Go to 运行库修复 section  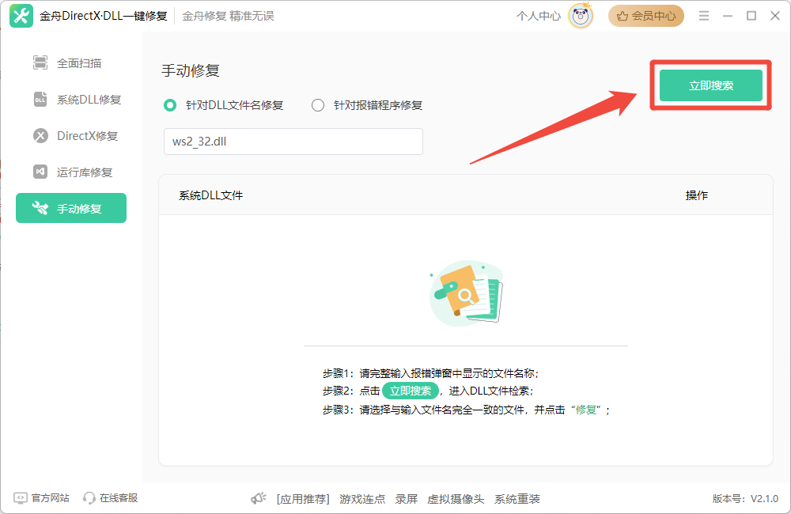[71, 172]
